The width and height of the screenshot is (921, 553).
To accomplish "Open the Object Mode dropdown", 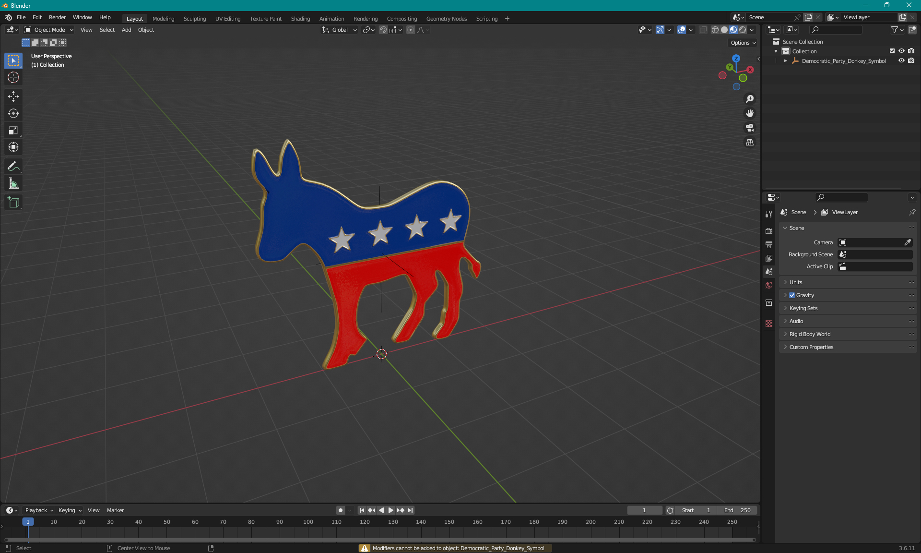I will pyautogui.click(x=49, y=30).
